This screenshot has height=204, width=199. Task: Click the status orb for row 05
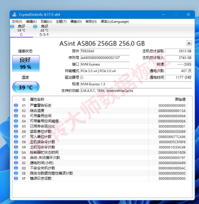[16, 126]
